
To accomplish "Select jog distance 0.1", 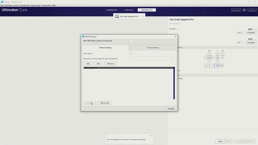I will tap(207, 66).
